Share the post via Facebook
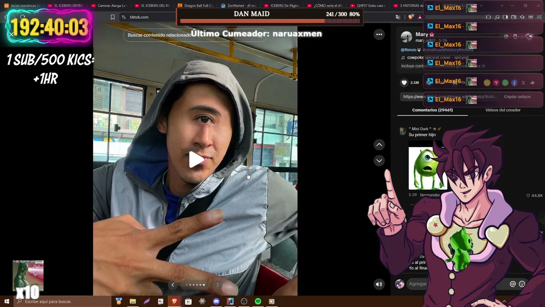Image resolution: width=545 pixels, height=307 pixels. (x=514, y=83)
